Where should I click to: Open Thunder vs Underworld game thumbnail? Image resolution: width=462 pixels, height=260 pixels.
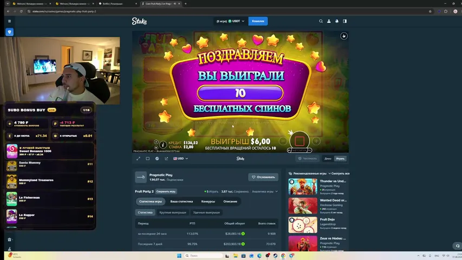pyautogui.click(x=303, y=186)
